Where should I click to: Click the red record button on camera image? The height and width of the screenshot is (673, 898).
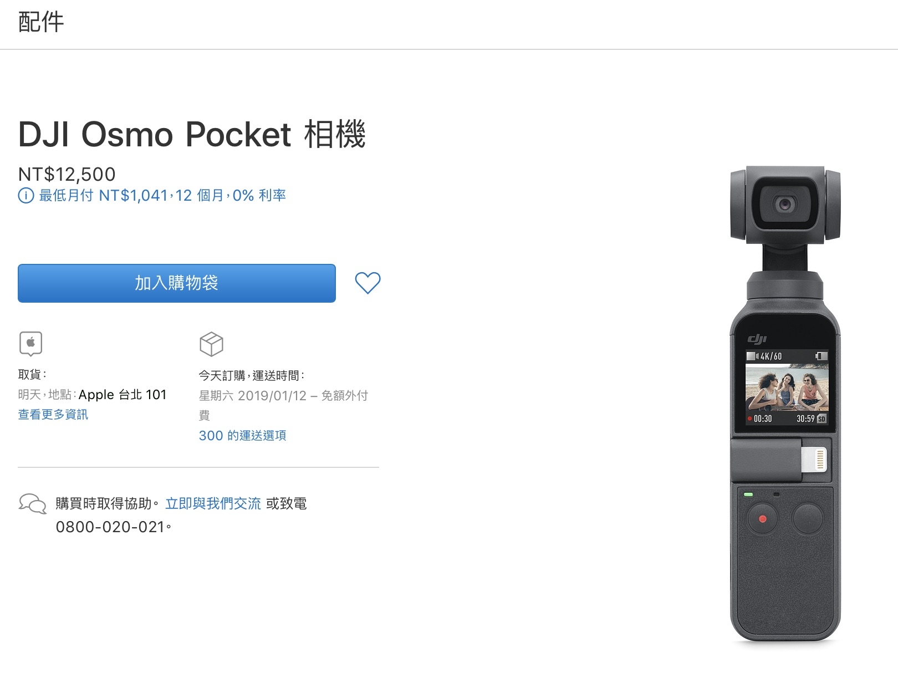click(x=763, y=519)
